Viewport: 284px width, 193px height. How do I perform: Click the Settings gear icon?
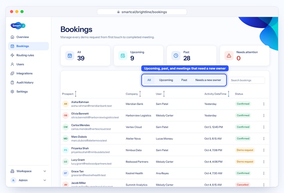coord(12,92)
